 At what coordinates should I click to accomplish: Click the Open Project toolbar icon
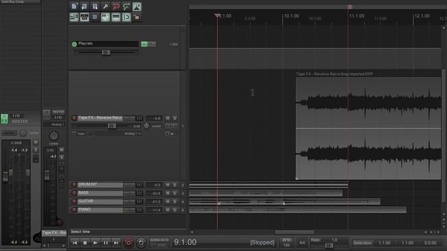pyautogui.click(x=85, y=6)
